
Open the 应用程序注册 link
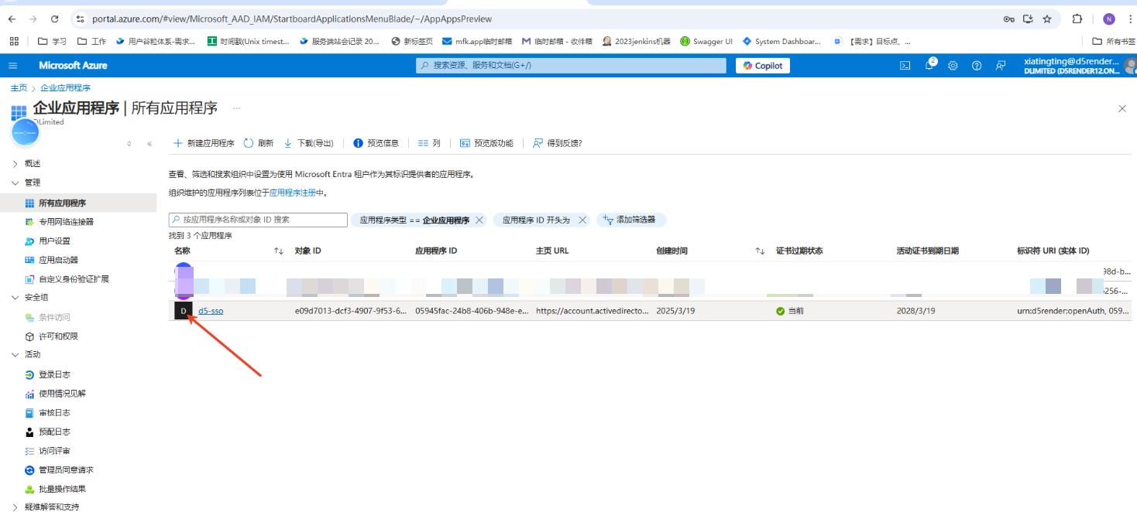(x=292, y=193)
